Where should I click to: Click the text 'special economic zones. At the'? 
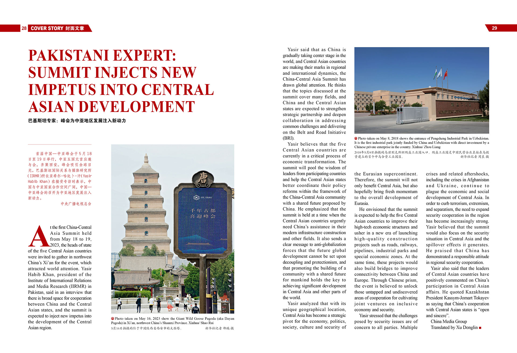click(x=386, y=256)
